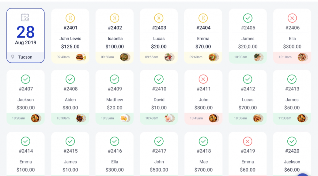Click the red X icon on order #2419

click(x=248, y=141)
